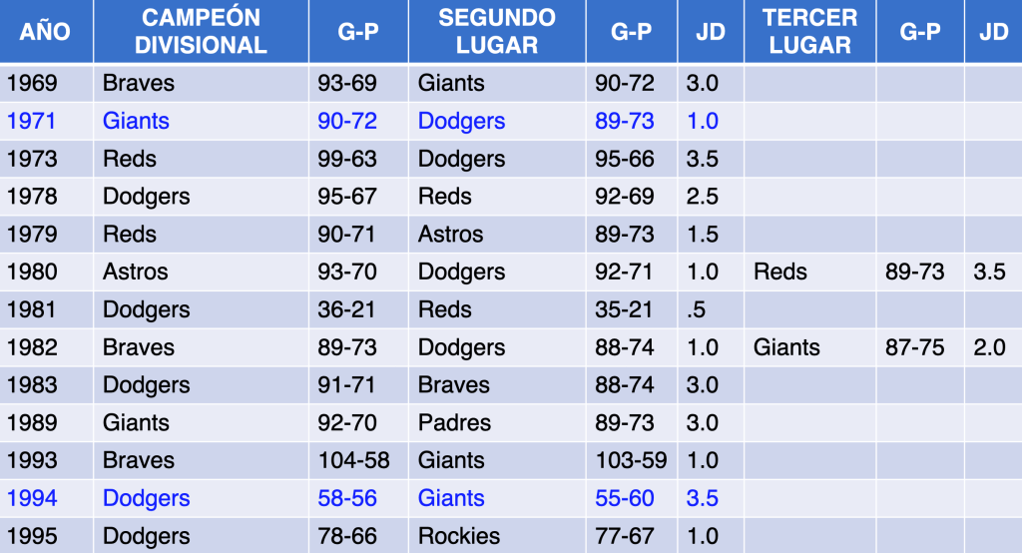Click the 99-63 Reds record cell
This screenshot has width=1022, height=553.
coord(347,159)
